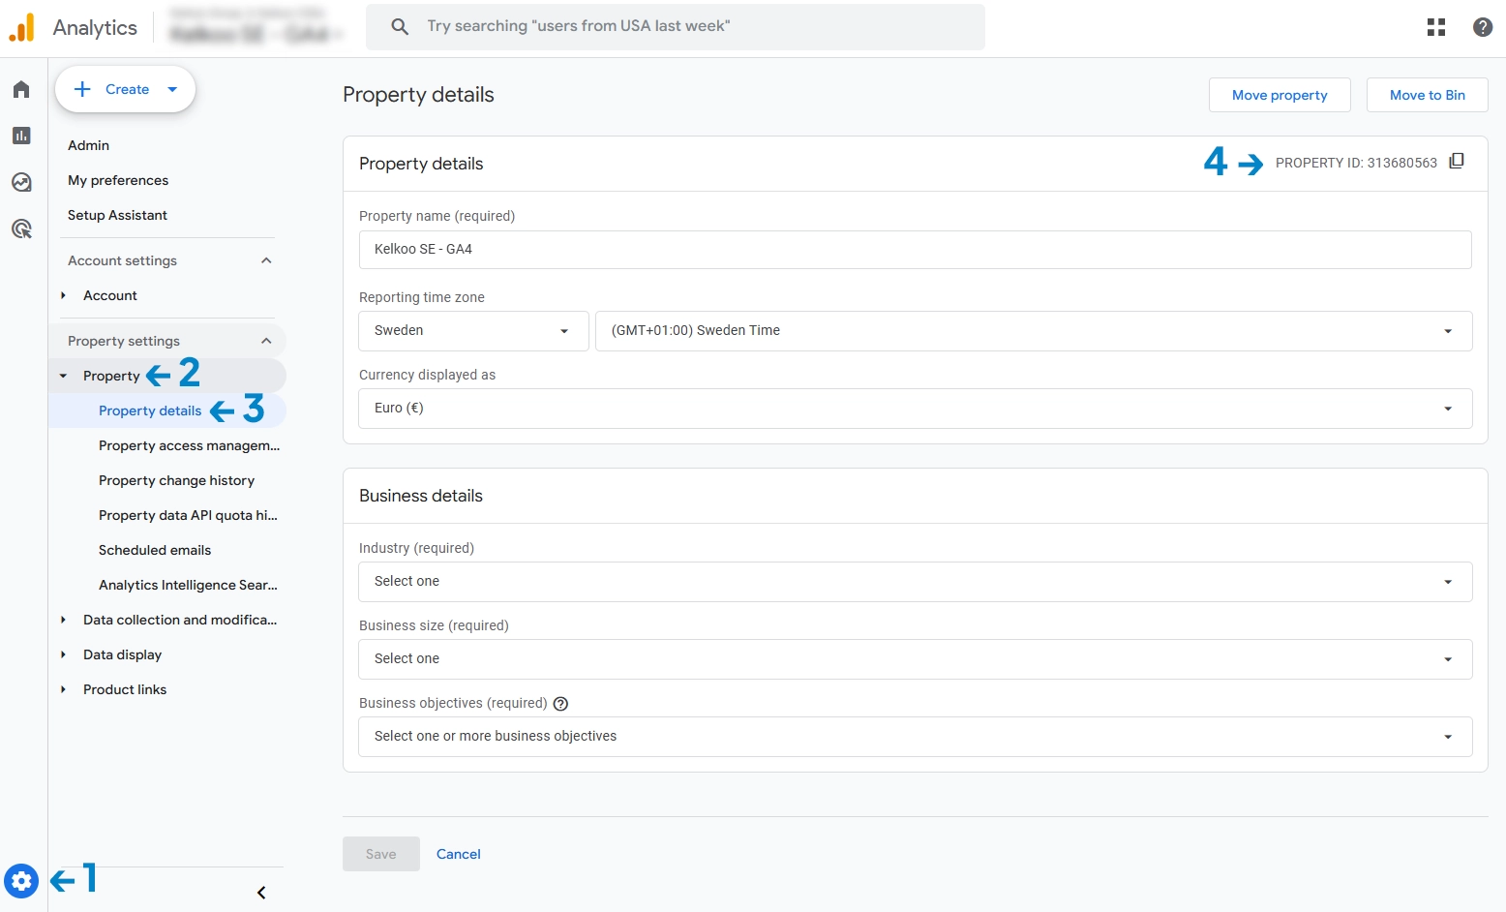Open the Reports icon in sidebar
This screenshot has height=912, width=1506.
click(21, 136)
